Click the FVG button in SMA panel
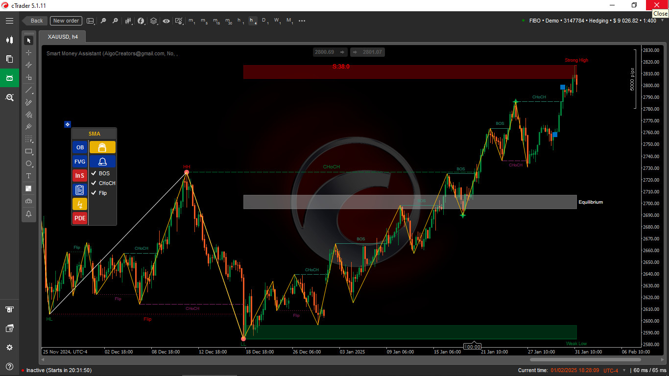This screenshot has width=669, height=376. point(79,161)
